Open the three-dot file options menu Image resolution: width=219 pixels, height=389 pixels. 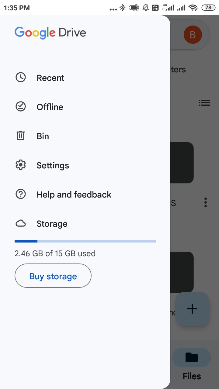[x=206, y=202]
